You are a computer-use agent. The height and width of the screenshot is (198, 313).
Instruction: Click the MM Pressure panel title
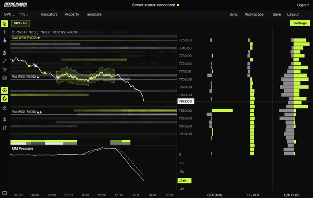pos(23,148)
